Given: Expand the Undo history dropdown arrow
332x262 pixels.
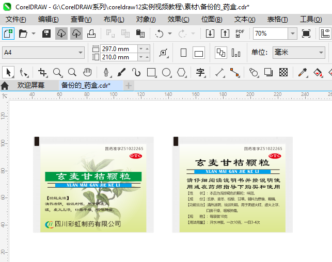Looking at the screenshot, I should tap(170, 34).
